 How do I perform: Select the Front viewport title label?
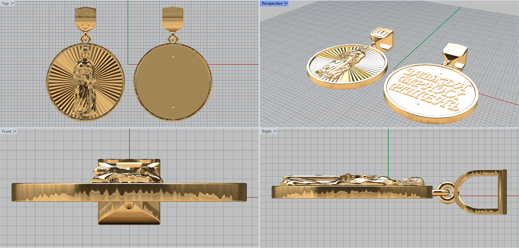pyautogui.click(x=6, y=131)
